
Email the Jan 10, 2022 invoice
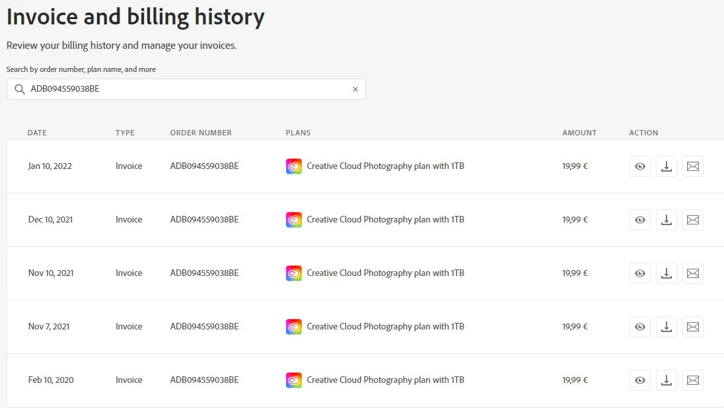693,166
